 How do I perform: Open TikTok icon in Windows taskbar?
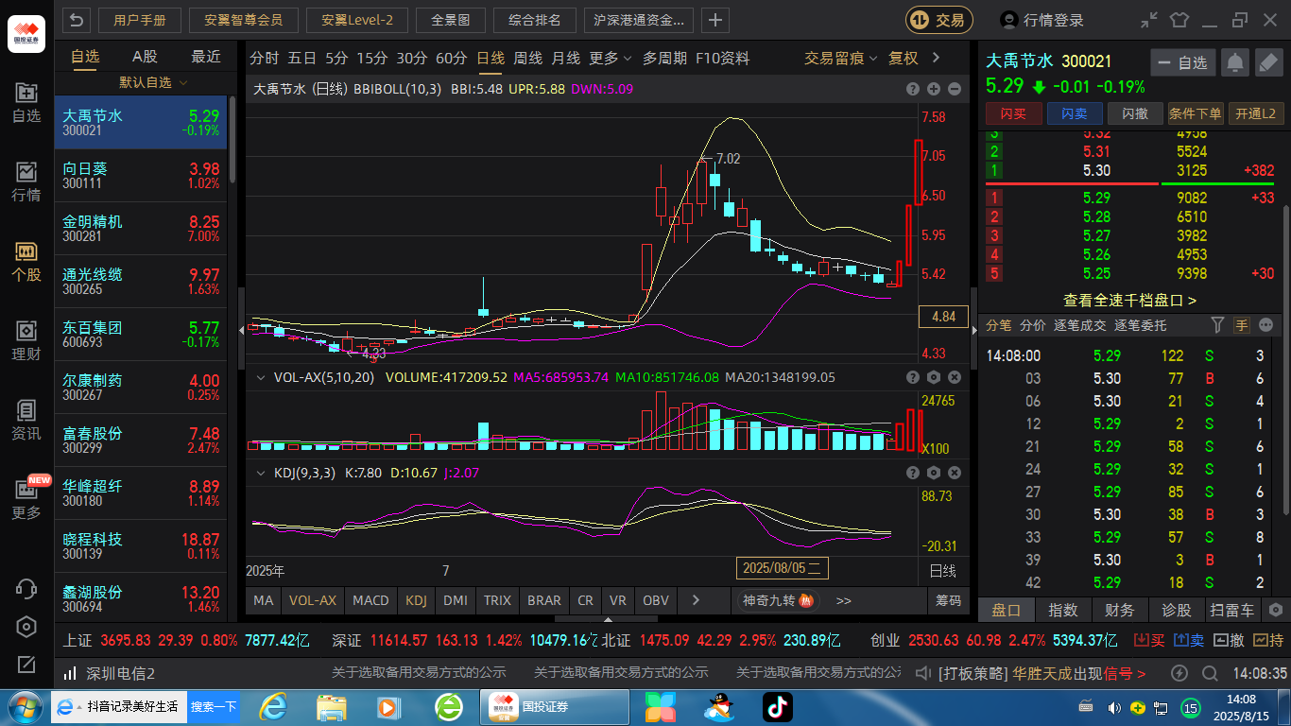tap(778, 707)
